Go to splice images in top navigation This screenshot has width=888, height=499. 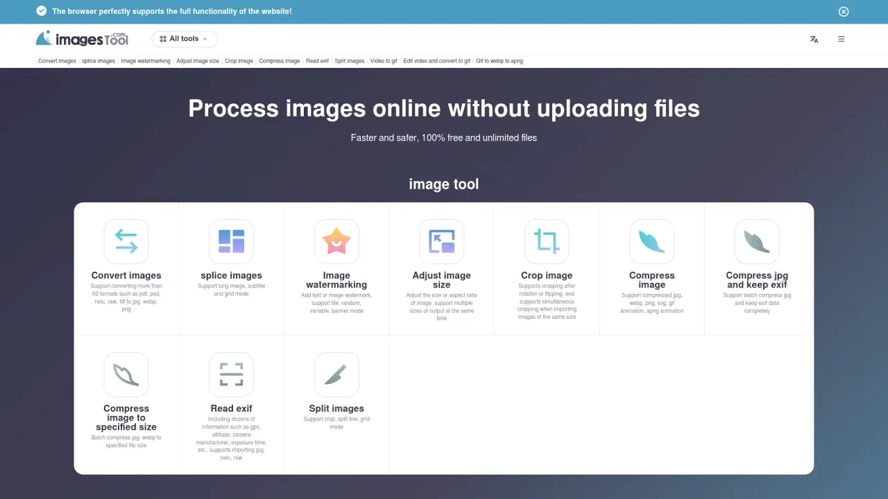[99, 61]
